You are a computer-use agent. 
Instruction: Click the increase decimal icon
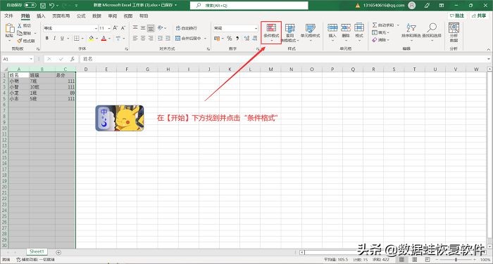coord(246,38)
